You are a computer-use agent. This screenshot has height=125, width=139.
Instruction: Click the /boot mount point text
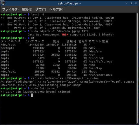[x=93, y=72]
